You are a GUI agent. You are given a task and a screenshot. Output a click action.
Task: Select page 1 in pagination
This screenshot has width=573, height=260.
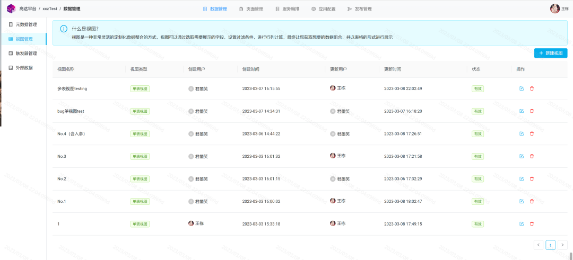coord(550,245)
